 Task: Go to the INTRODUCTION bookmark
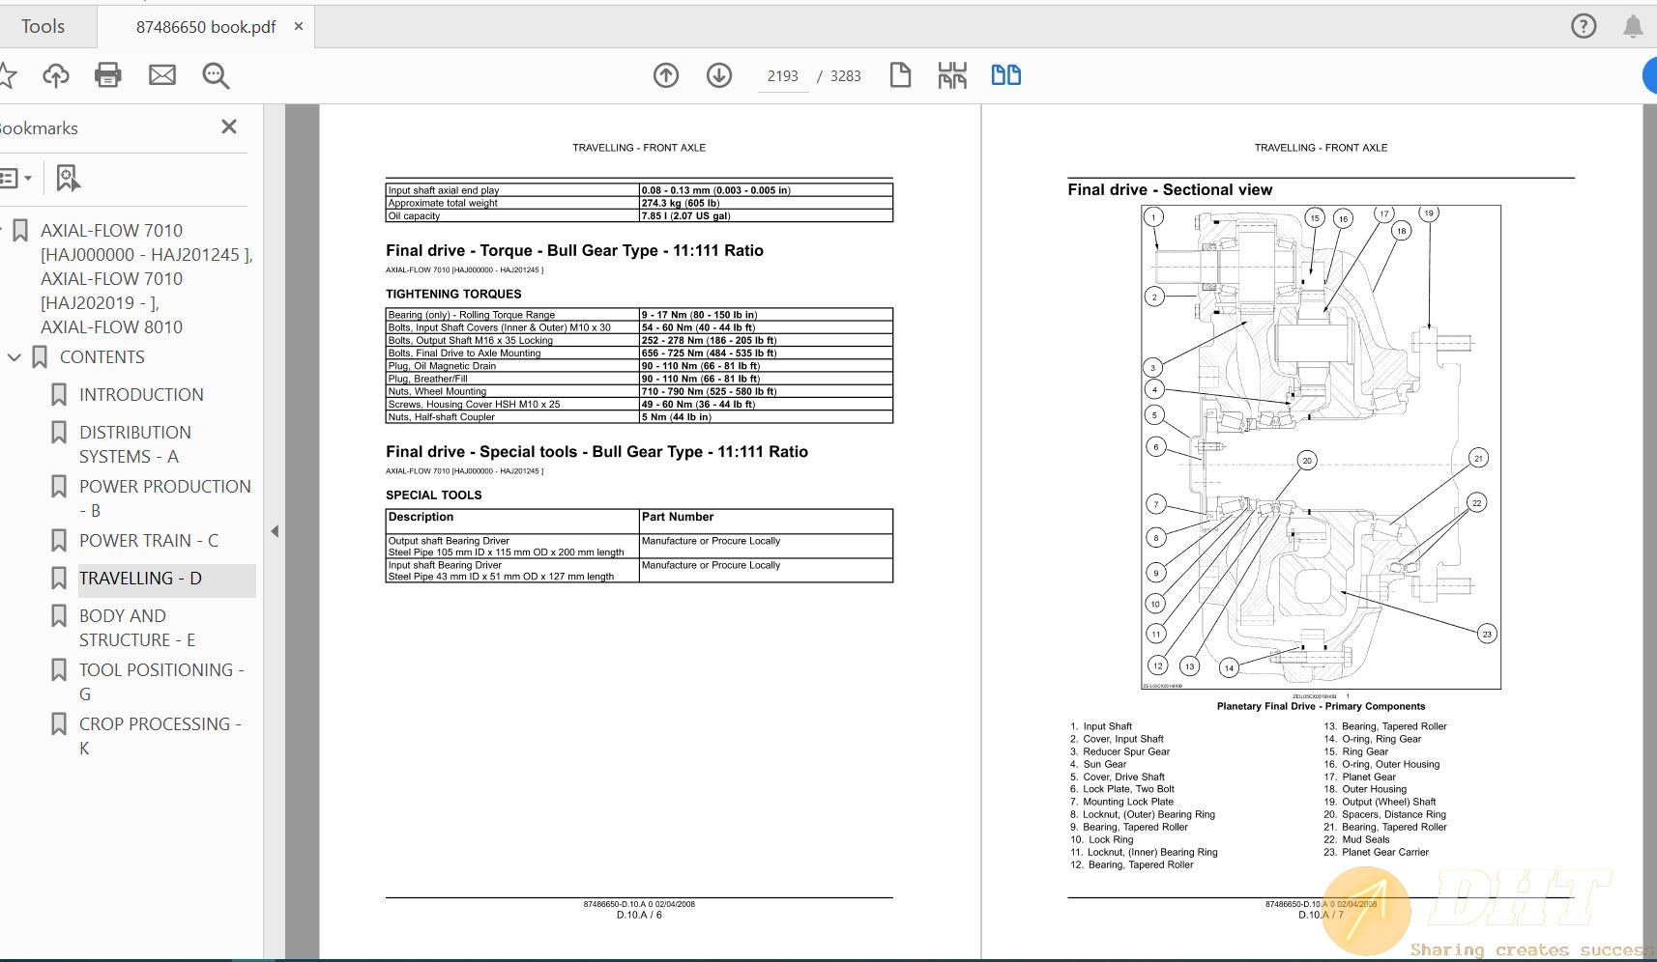141,395
